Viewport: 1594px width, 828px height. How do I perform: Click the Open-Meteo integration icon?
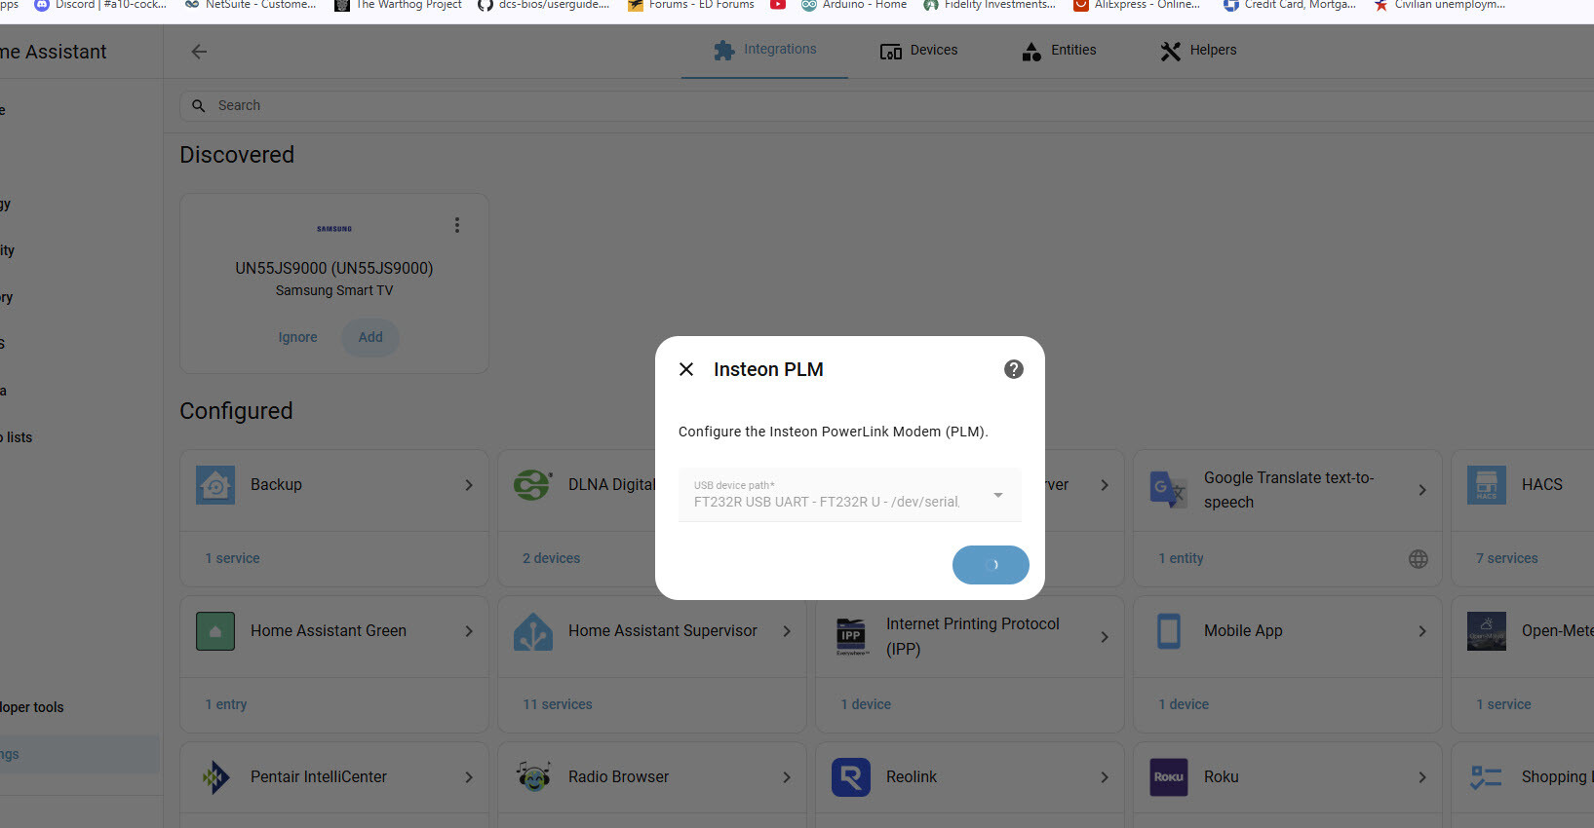[1487, 631]
